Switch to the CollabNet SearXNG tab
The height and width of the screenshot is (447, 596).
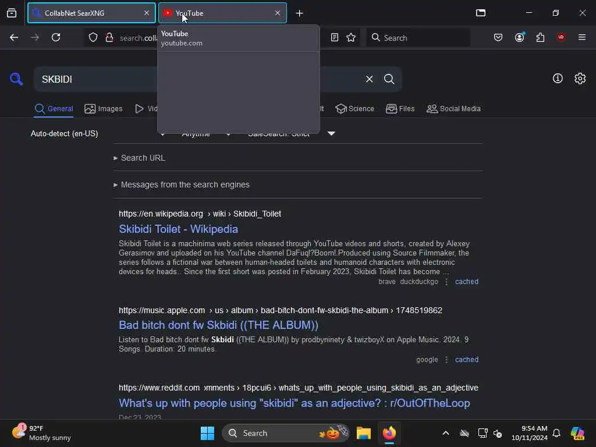pyautogui.click(x=91, y=13)
